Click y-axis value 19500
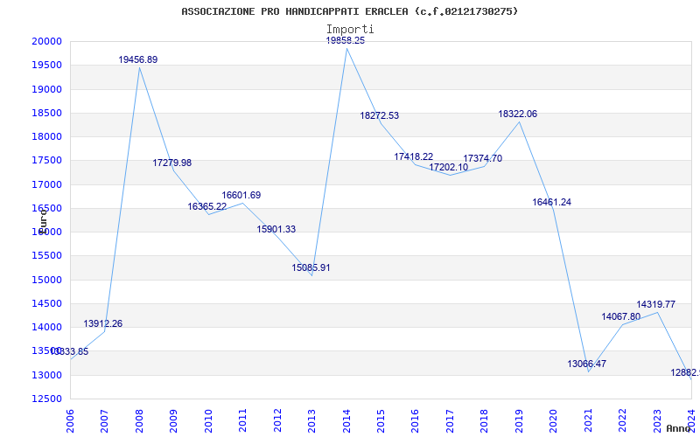The width and height of the screenshot is (700, 437). click(x=46, y=65)
